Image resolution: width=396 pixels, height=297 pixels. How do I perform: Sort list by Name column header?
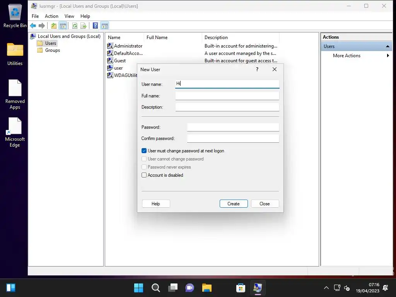pyautogui.click(x=125, y=38)
